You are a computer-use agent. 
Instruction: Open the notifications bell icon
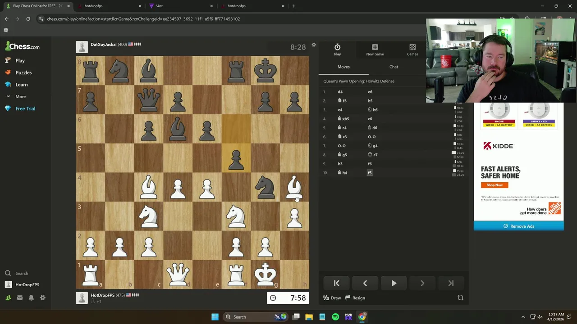pyautogui.click(x=31, y=297)
